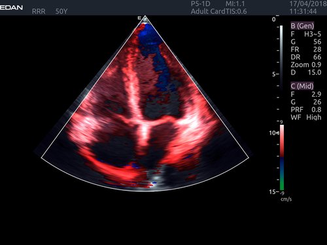
Task: Click wall filter setting High
Action: tap(314, 117)
